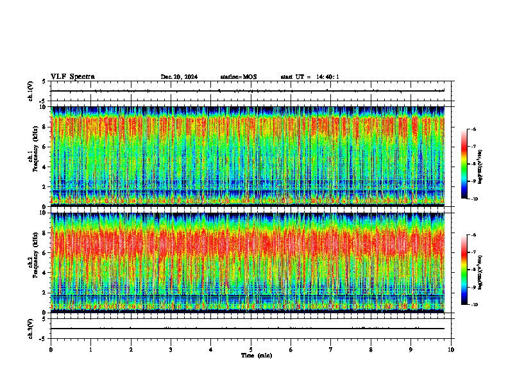Viewport: 508px width, 392px height.
Task: Click the 'station=MOS' label
Action: click(x=239, y=77)
